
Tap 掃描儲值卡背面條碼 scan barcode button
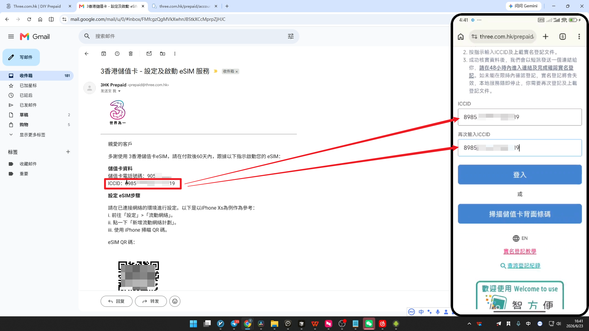(520, 214)
